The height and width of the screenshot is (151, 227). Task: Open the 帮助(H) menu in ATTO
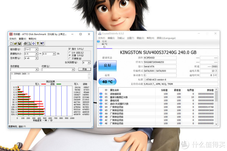pyautogui.click(x=32, y=39)
